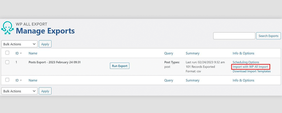Click the top Apply button
This screenshot has height=113, width=282.
[45, 44]
